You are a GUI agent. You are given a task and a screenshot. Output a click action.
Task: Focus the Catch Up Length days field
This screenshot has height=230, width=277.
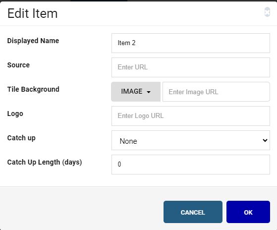pos(191,165)
